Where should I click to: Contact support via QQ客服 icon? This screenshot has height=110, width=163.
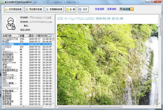(x=126, y=9)
